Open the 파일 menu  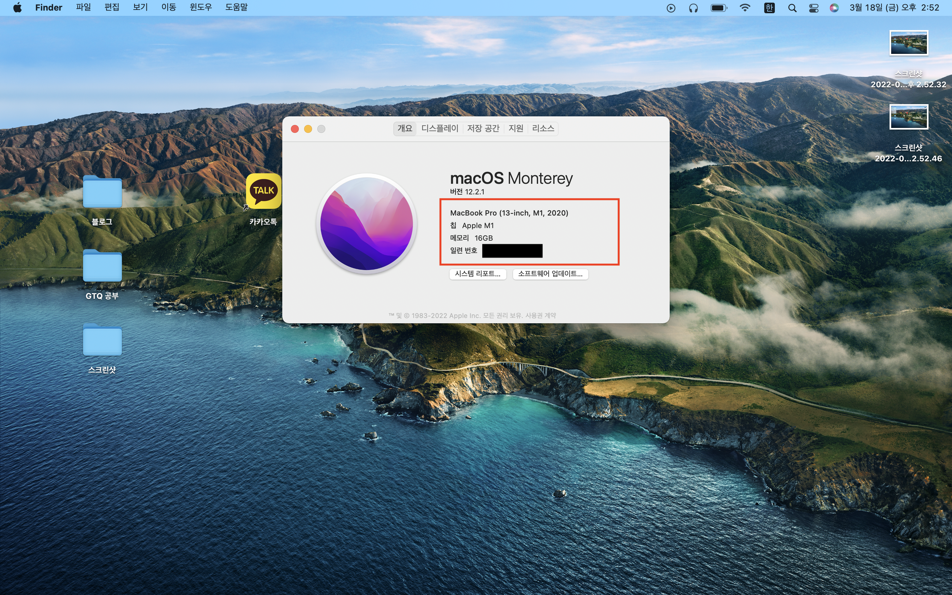(x=83, y=8)
